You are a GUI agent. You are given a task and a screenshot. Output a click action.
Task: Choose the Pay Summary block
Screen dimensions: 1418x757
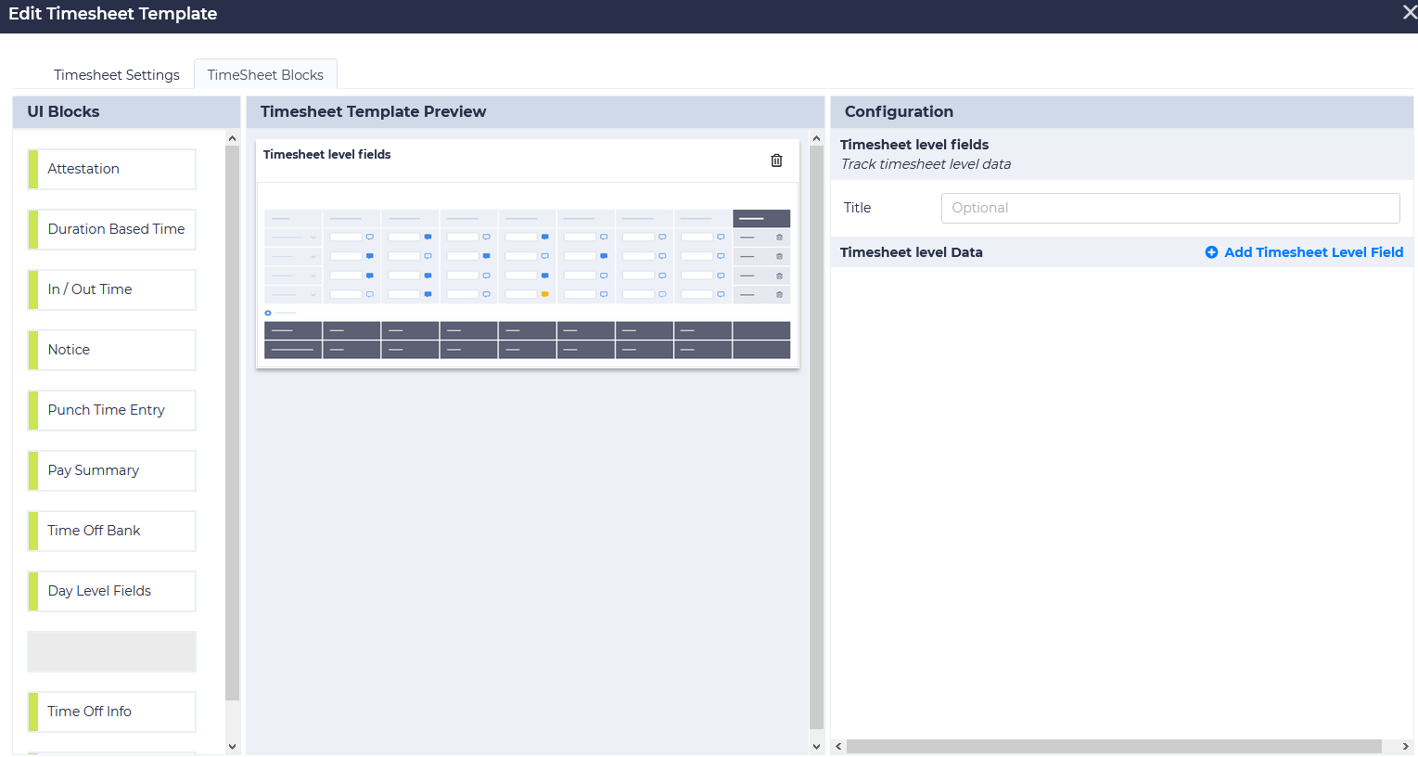tap(112, 470)
